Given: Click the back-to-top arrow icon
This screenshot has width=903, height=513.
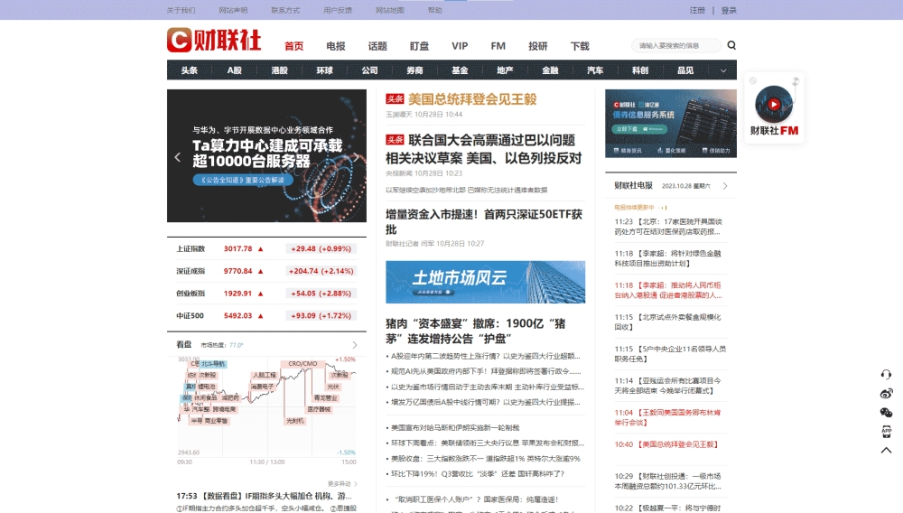Looking at the screenshot, I should (x=886, y=451).
